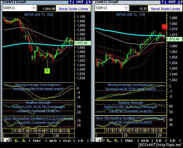Select 1 D range in right graph toolbar
This screenshot has height=148, width=183.
172,141
